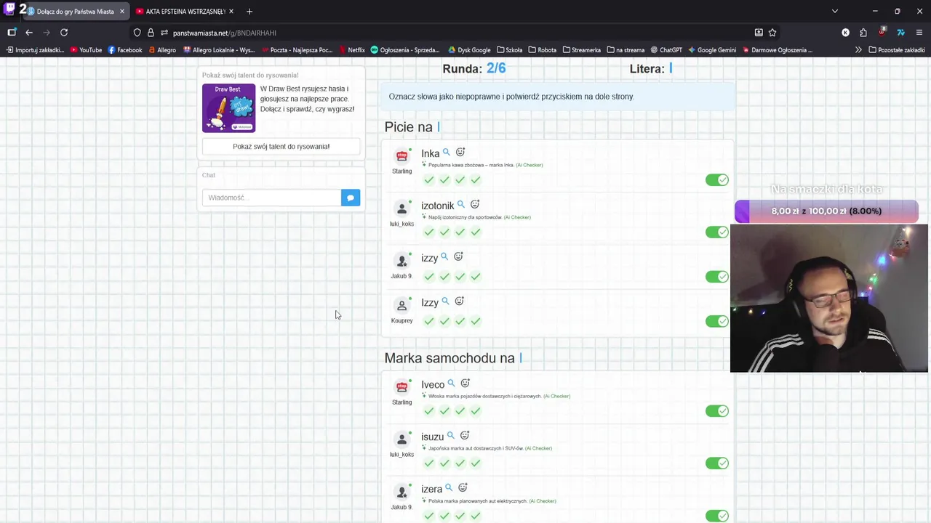Toggle validity switch for Inka
This screenshot has width=931, height=523.
pyautogui.click(x=717, y=180)
